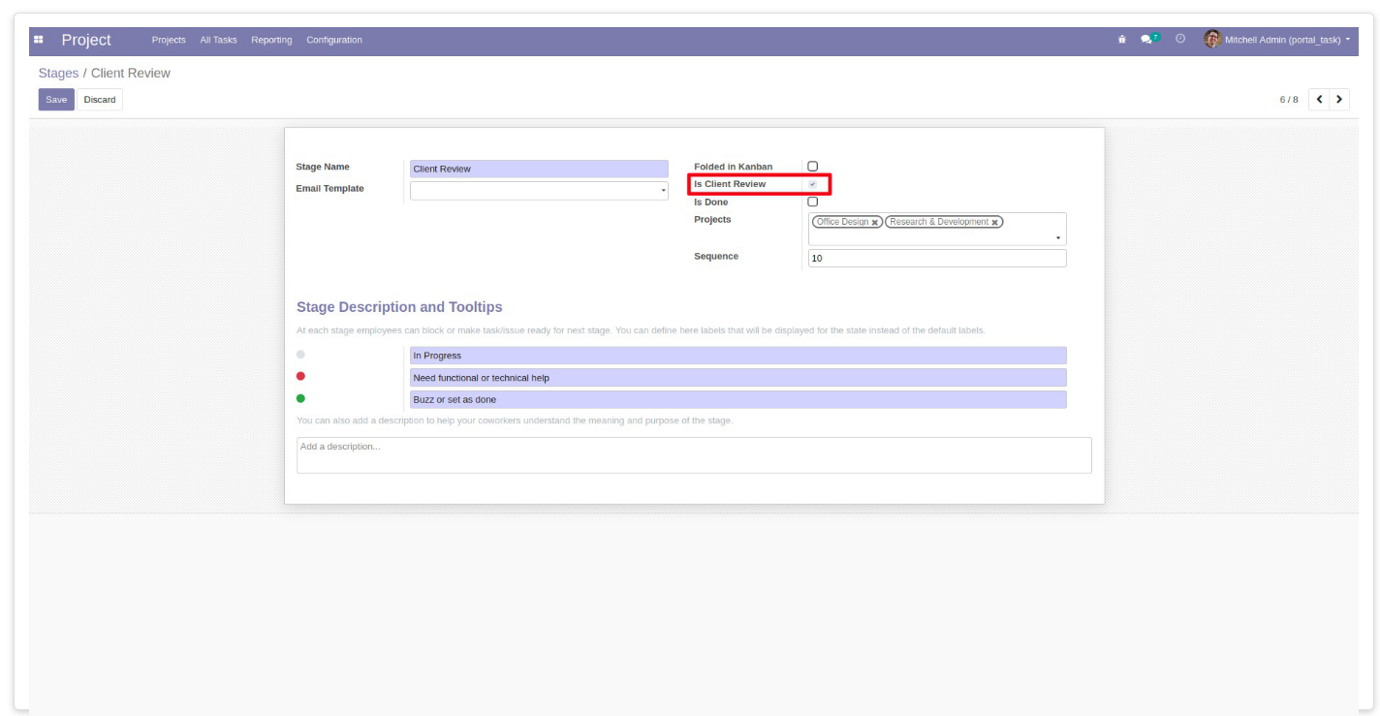Image resolution: width=1380 pixels, height=716 pixels.
Task: Open the Reporting menu
Action: [x=271, y=40]
